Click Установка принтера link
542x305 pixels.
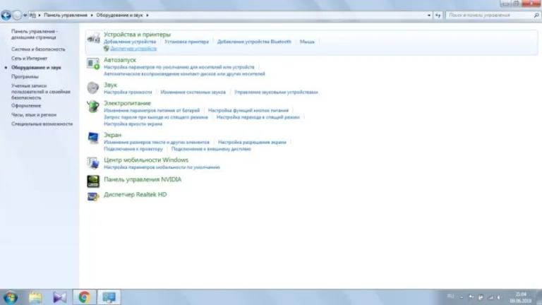click(186, 42)
